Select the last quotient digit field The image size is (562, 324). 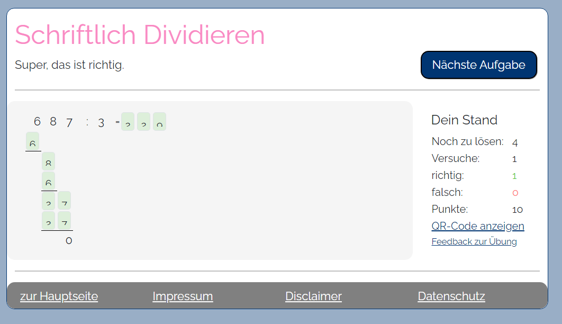tap(159, 122)
